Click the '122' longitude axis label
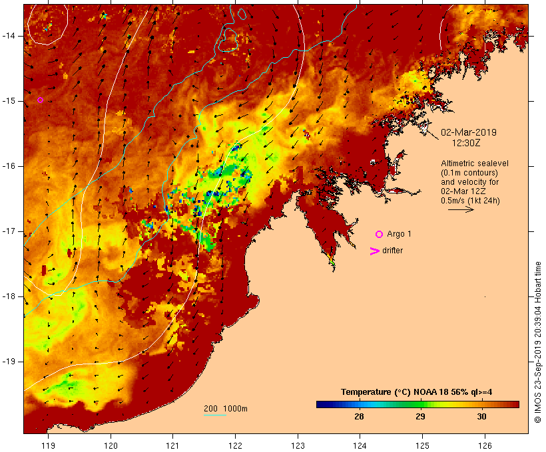The height and width of the screenshot is (452, 546). point(236,446)
